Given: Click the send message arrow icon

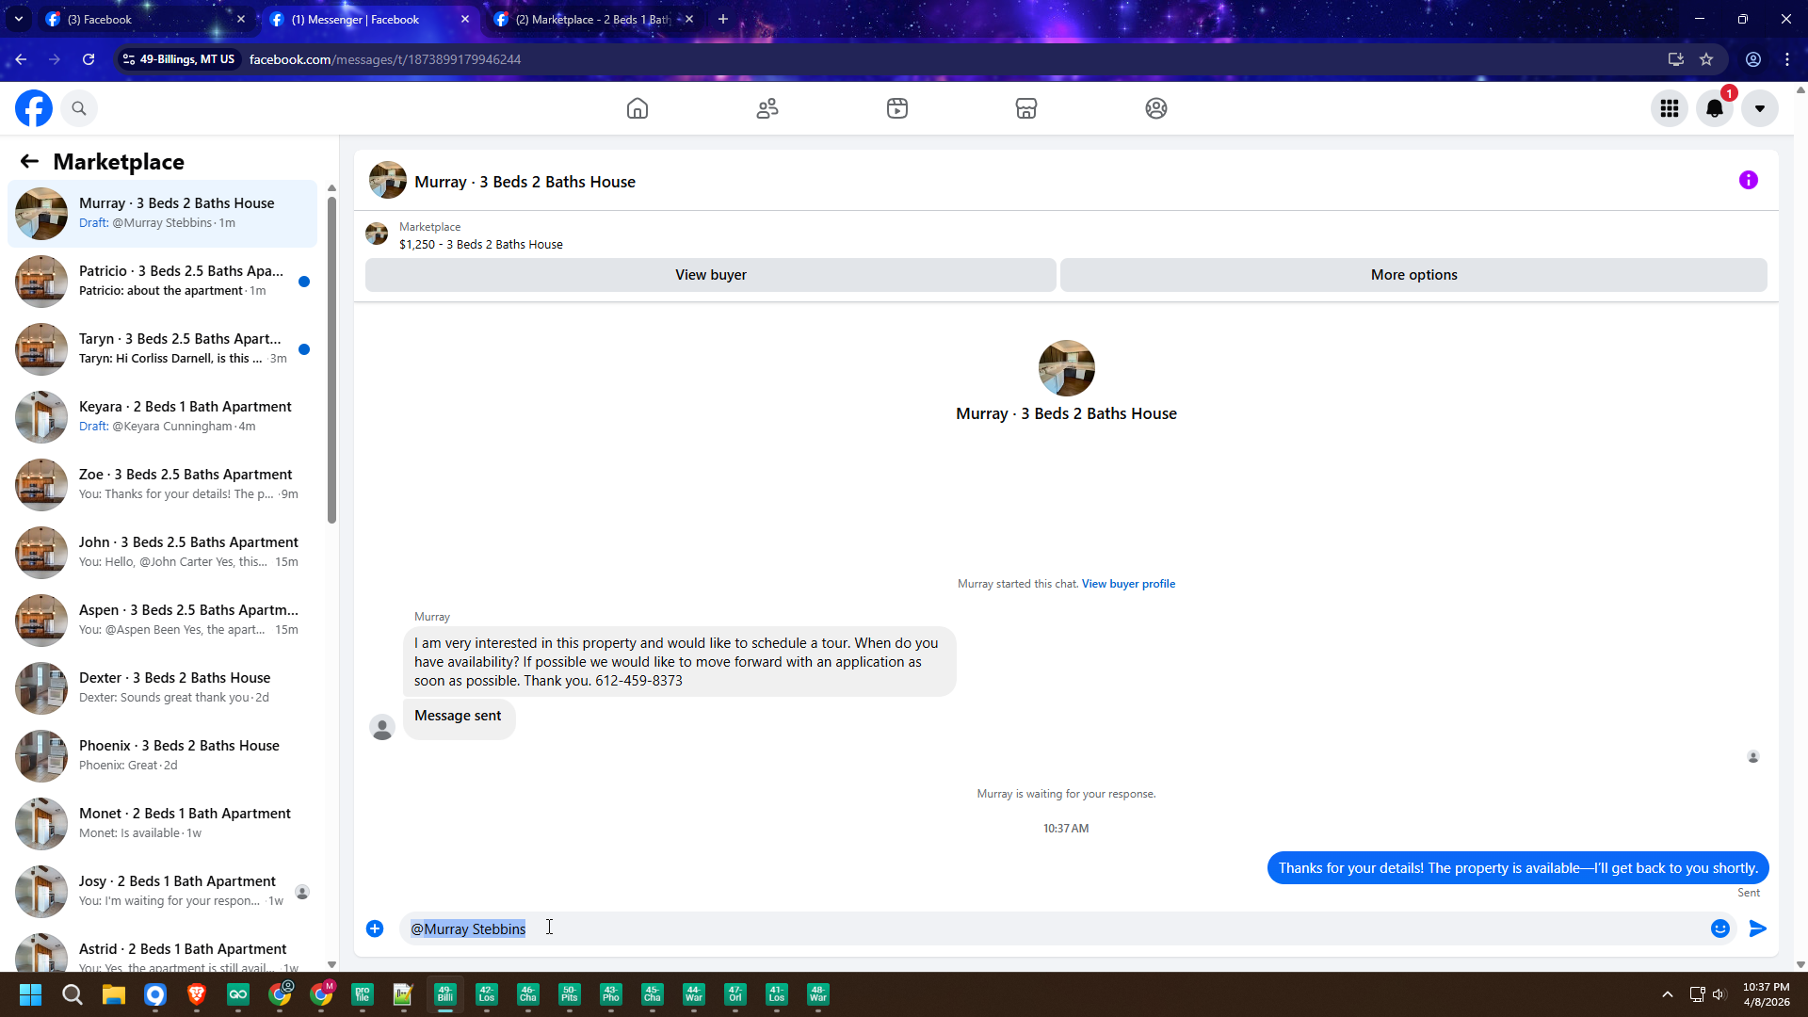Looking at the screenshot, I should click(1757, 928).
